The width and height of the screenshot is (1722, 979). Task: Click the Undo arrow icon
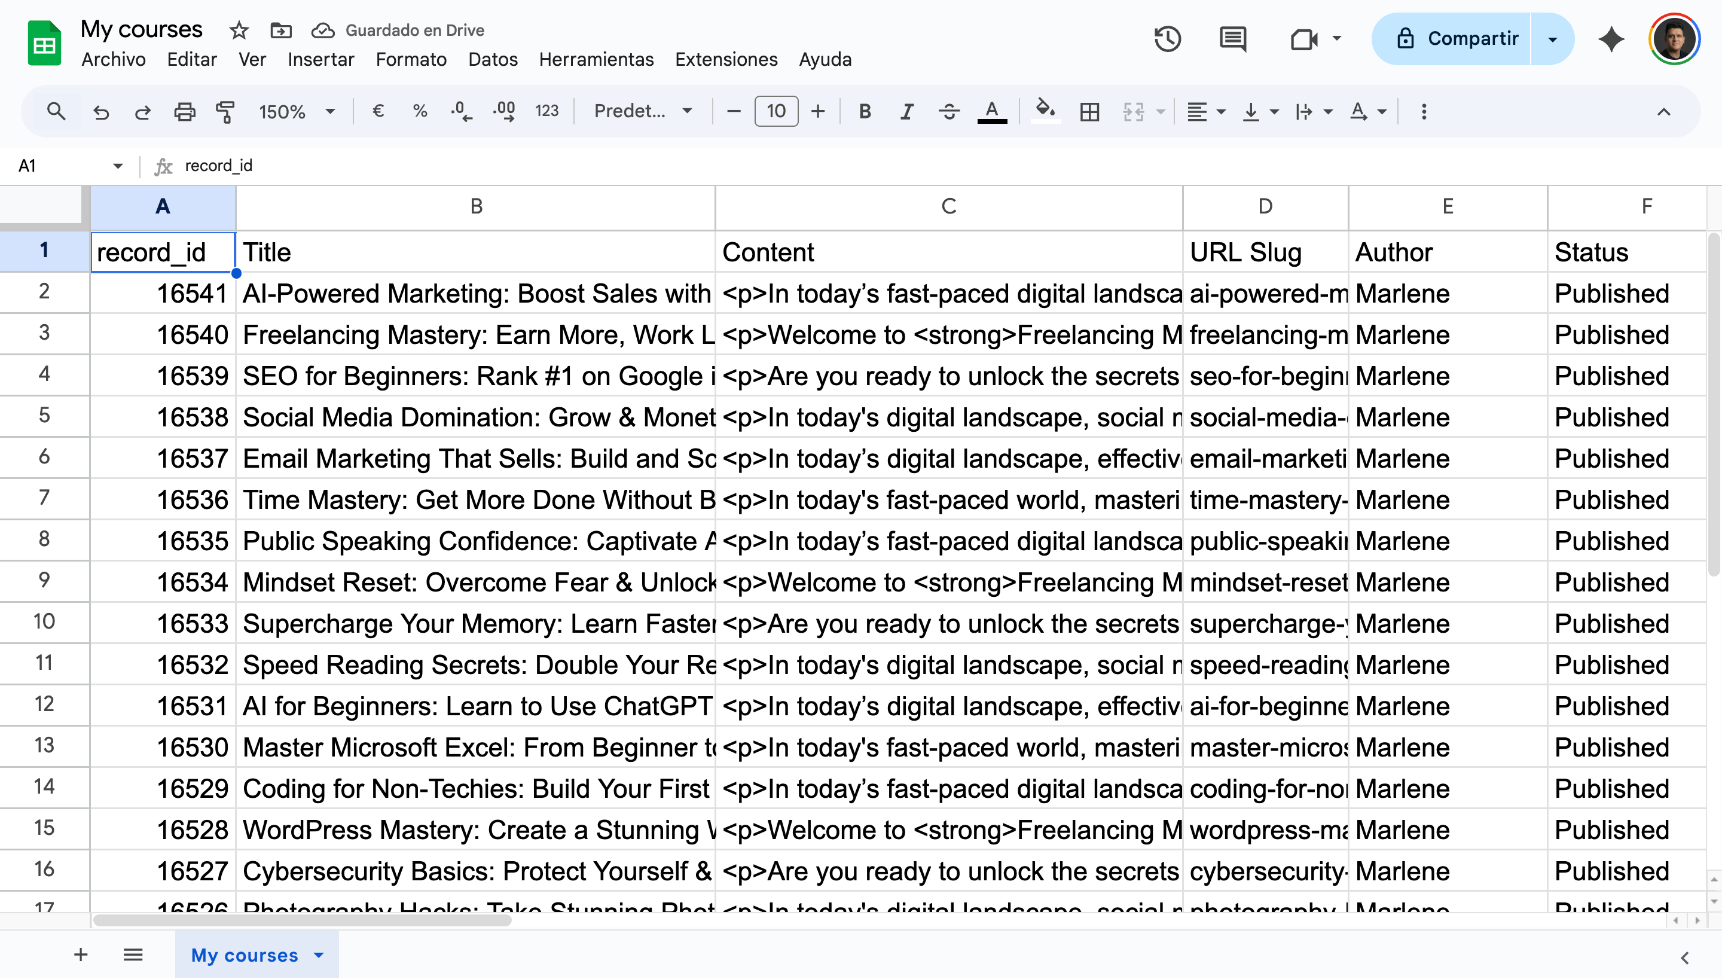coord(101,112)
